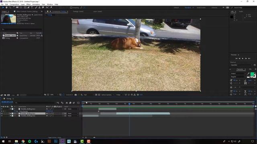Select the Small Screen workspace
The width and height of the screenshot is (257, 144).
pyautogui.click(x=201, y=8)
